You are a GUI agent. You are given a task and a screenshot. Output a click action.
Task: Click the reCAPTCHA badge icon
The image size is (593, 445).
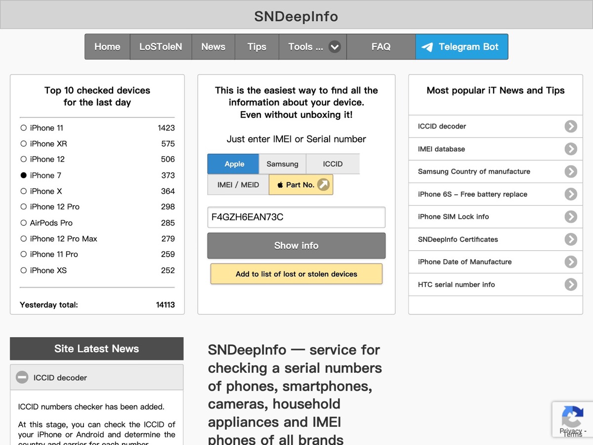[x=572, y=417]
